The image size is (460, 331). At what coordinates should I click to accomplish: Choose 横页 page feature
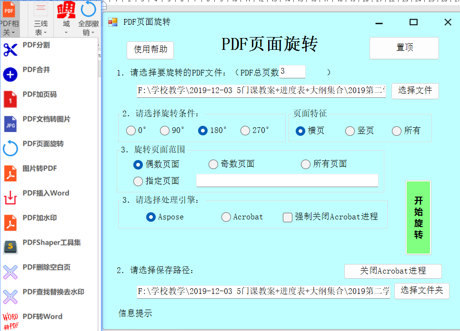(x=310, y=131)
